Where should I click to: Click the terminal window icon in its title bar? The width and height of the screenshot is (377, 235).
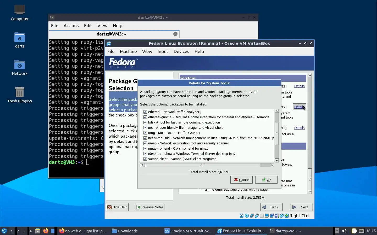tap(52, 17)
